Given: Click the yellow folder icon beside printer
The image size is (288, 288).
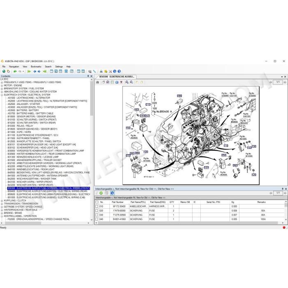Looking at the screenshot, I should 106,71.
